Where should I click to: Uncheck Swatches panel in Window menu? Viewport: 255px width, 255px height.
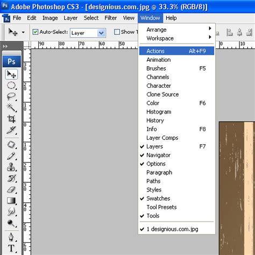(176, 199)
